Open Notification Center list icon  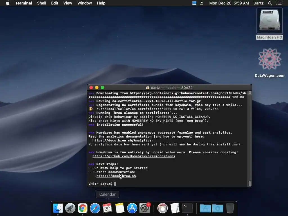pyautogui.click(x=279, y=3)
